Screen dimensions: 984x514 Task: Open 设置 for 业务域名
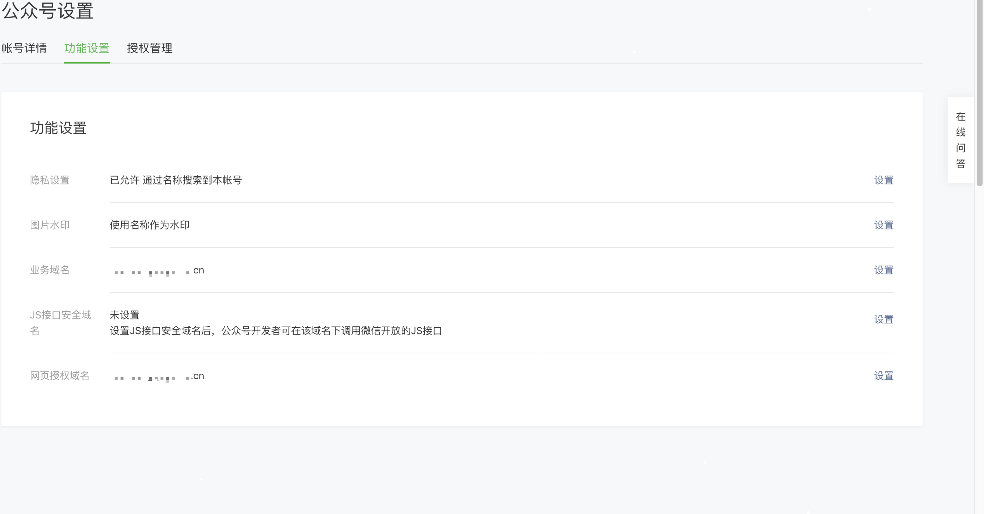[883, 270]
